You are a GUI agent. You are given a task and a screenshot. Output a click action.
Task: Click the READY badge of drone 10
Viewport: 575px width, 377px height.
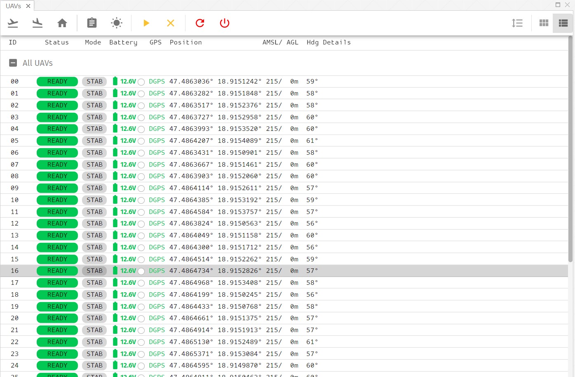(x=57, y=200)
